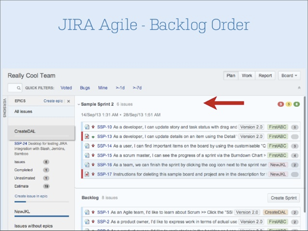The image size is (308, 231).
Task: Click bug type icon of SSP-17
Action: tap(87, 174)
